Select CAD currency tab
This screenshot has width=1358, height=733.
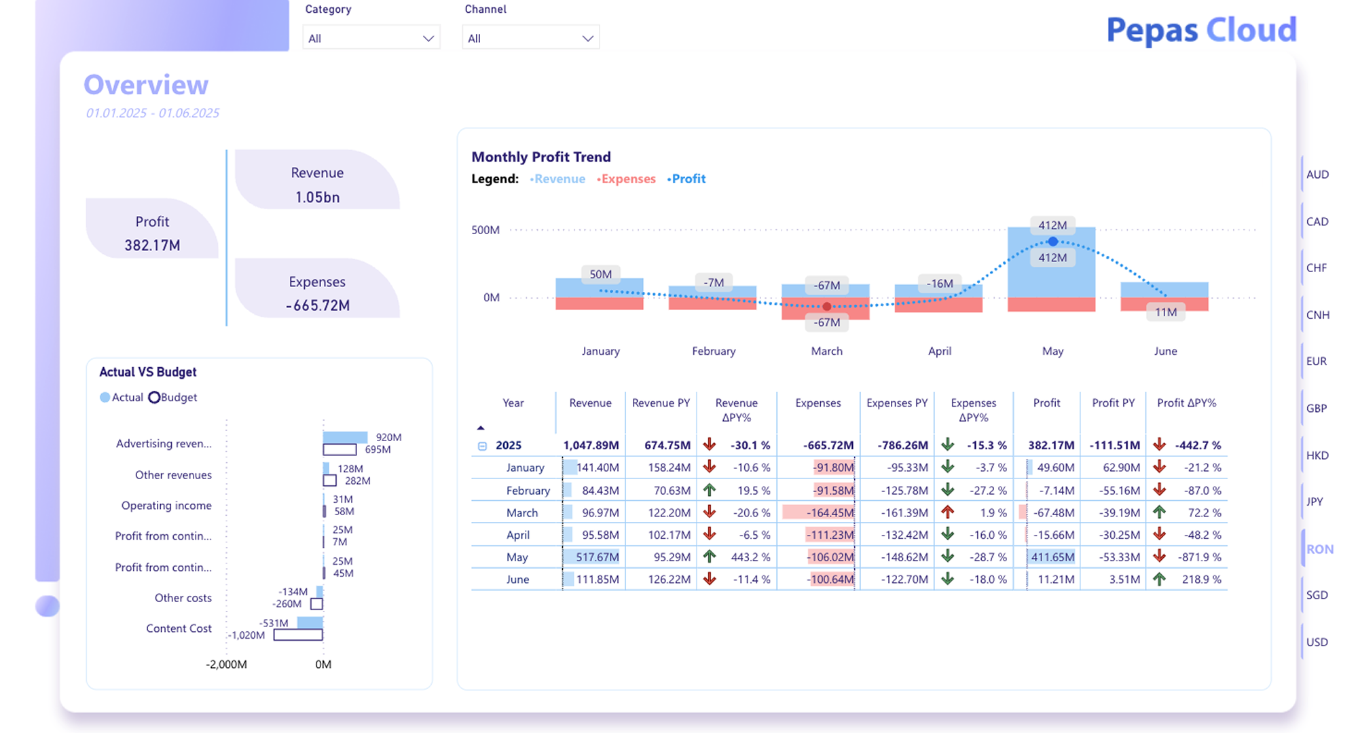pyautogui.click(x=1317, y=221)
